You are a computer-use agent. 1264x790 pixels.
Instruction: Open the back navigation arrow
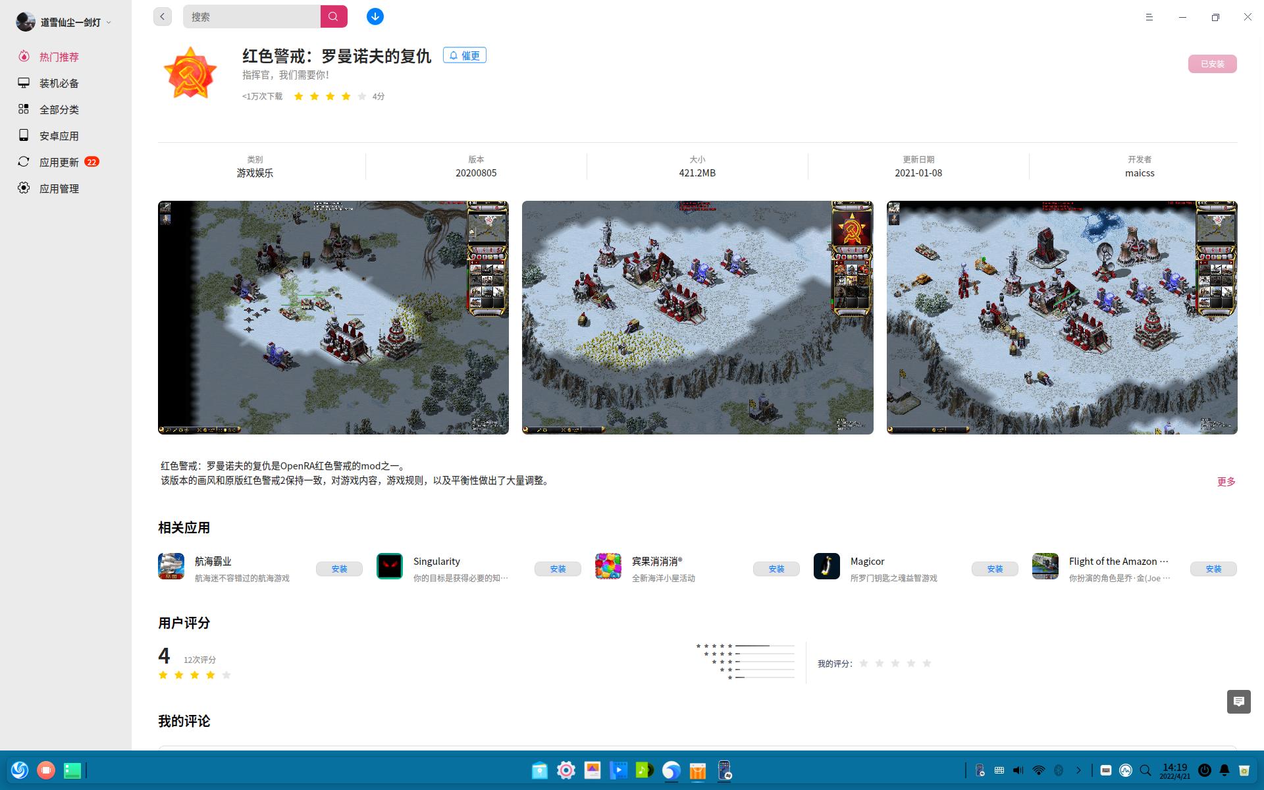point(162,16)
